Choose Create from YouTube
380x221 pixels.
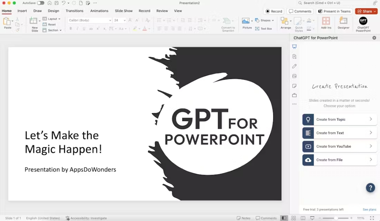[339, 147]
